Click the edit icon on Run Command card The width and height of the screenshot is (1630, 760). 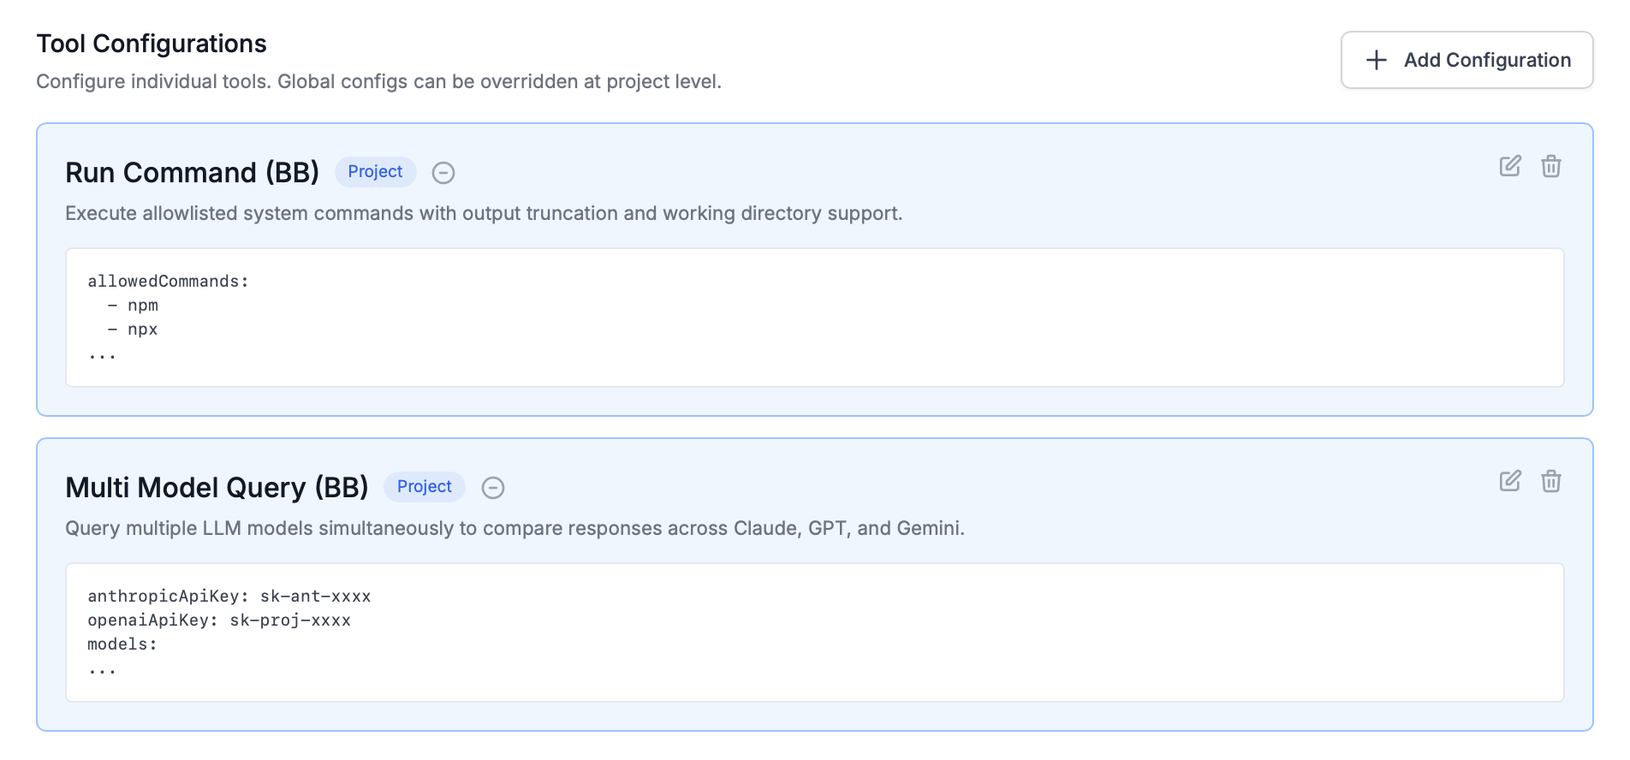[1510, 167]
